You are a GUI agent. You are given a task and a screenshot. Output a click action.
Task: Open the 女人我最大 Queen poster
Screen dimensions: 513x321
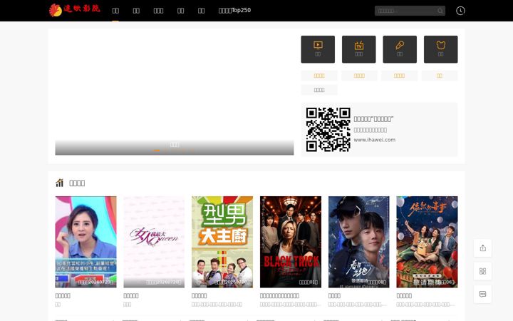pyautogui.click(x=154, y=242)
